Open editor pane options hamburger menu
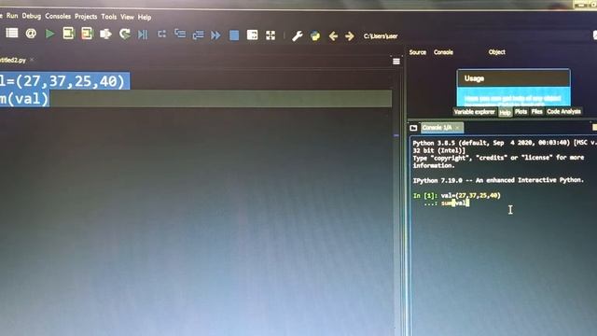Viewport: 597px width, 336px height. 396,62
